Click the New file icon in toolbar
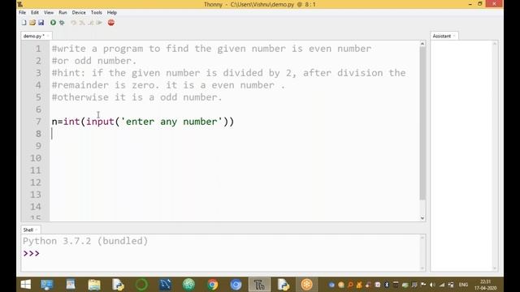This screenshot has width=520, height=292. click(x=24, y=23)
